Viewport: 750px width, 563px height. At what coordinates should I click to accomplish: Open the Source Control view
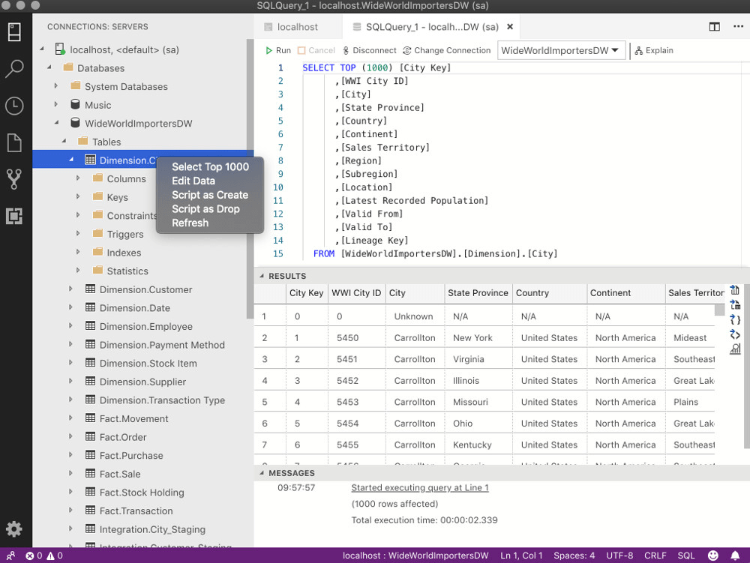click(14, 179)
